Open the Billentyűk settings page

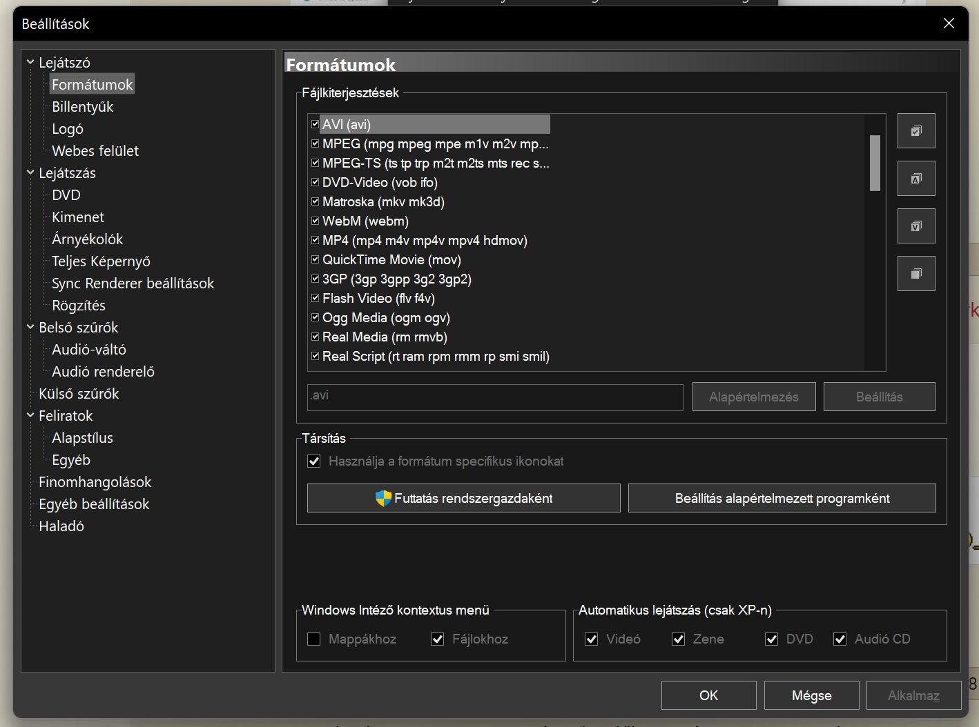[x=82, y=106]
